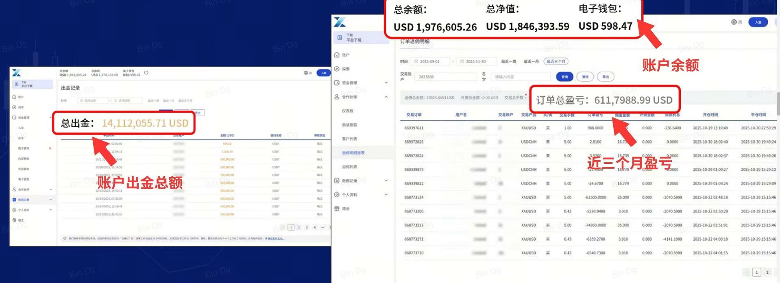The width and height of the screenshot is (780, 283).
Task: Click the 探索 compass icon in left window sidebar
Action: (x=14, y=107)
